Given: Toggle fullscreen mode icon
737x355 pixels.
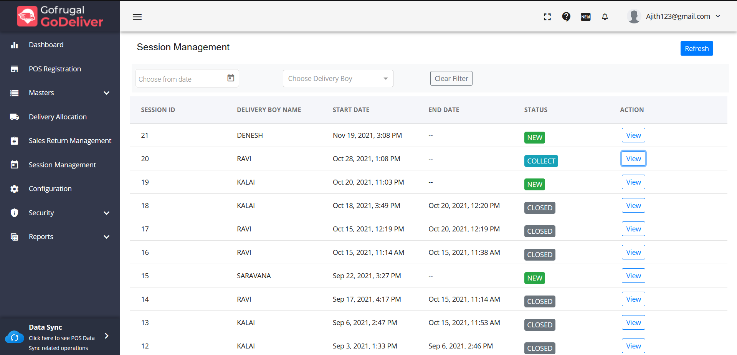Looking at the screenshot, I should point(547,17).
